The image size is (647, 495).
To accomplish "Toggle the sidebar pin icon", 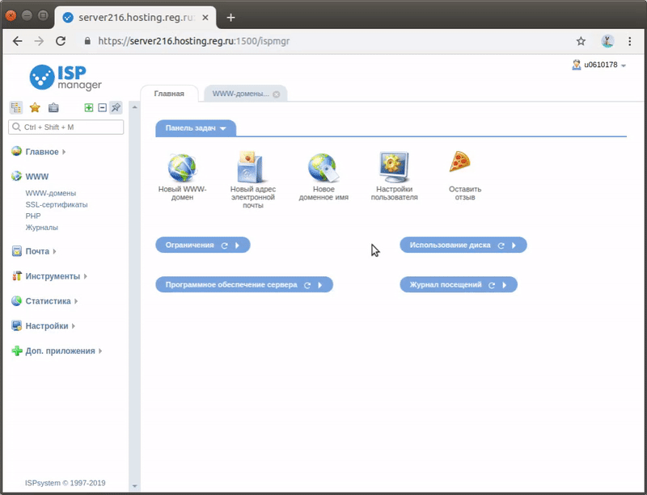I will point(116,107).
